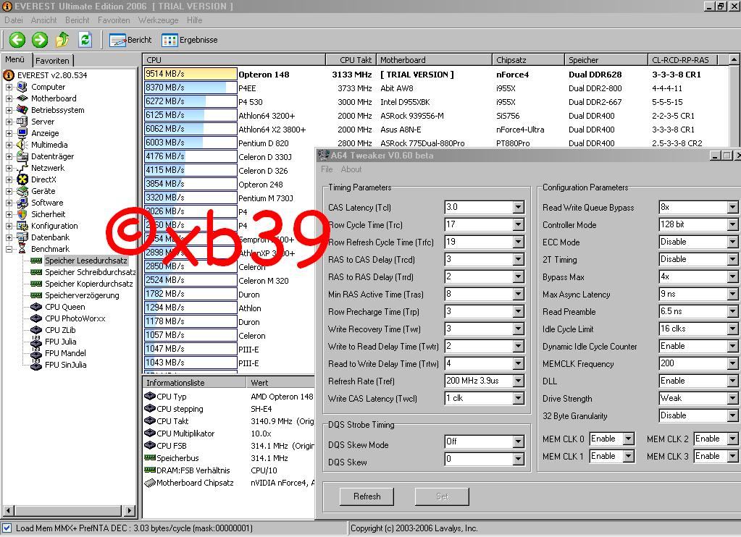Screen dimensions: 741x537
Task: Switch to the Favoriten tab
Action: click(x=52, y=61)
